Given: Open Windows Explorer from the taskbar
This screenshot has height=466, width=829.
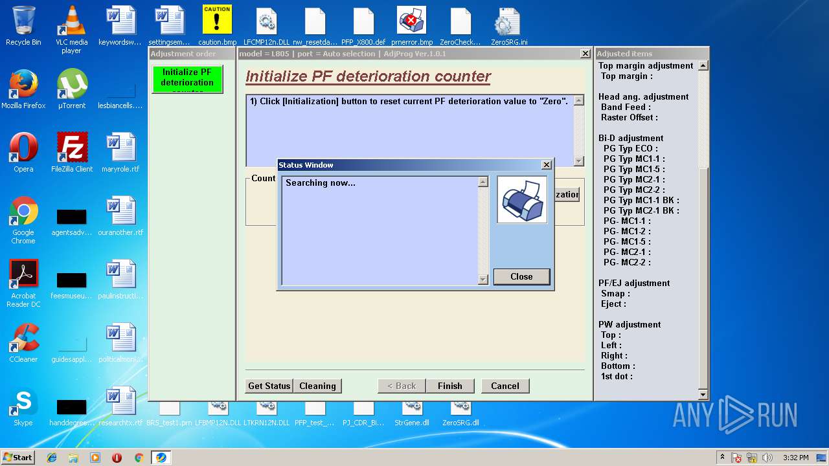Looking at the screenshot, I should [x=73, y=458].
